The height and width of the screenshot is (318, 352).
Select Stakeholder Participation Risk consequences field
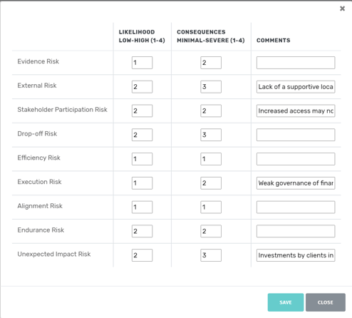click(211, 111)
